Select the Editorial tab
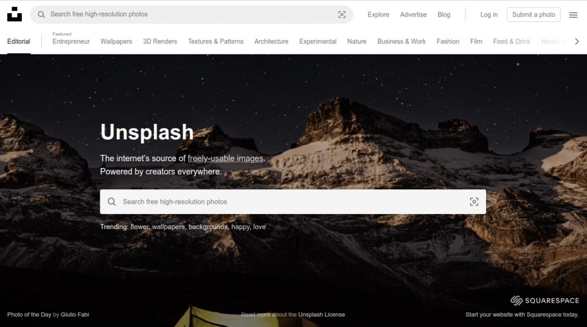The width and height of the screenshot is (587, 327). (x=19, y=41)
